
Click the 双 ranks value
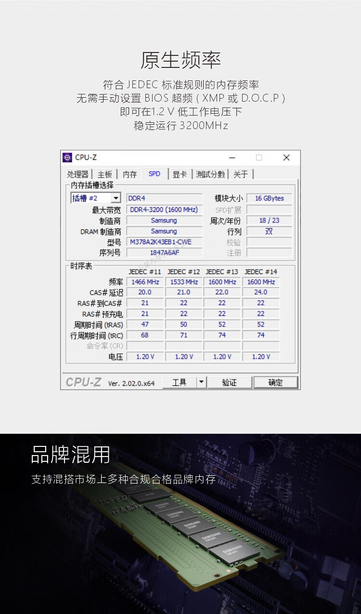click(x=269, y=231)
